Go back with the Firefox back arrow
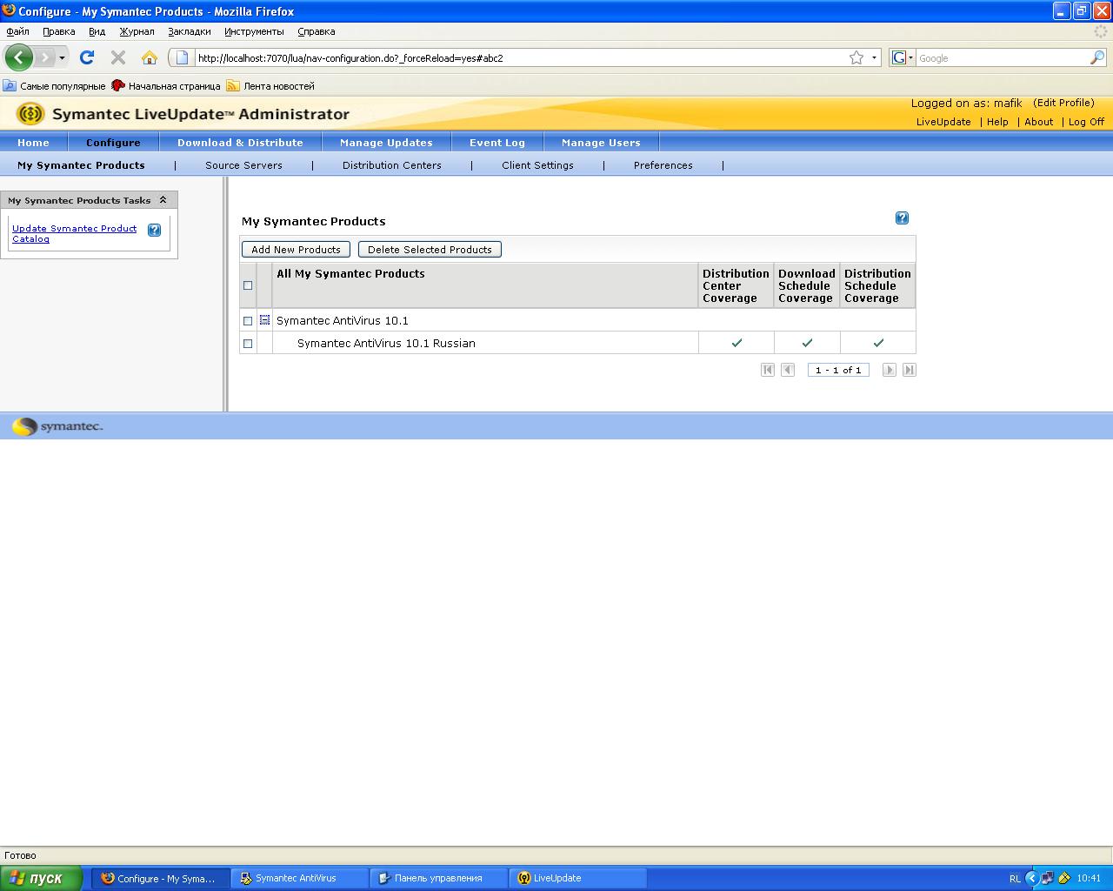Screen dimensions: 1113x891 coord(19,57)
